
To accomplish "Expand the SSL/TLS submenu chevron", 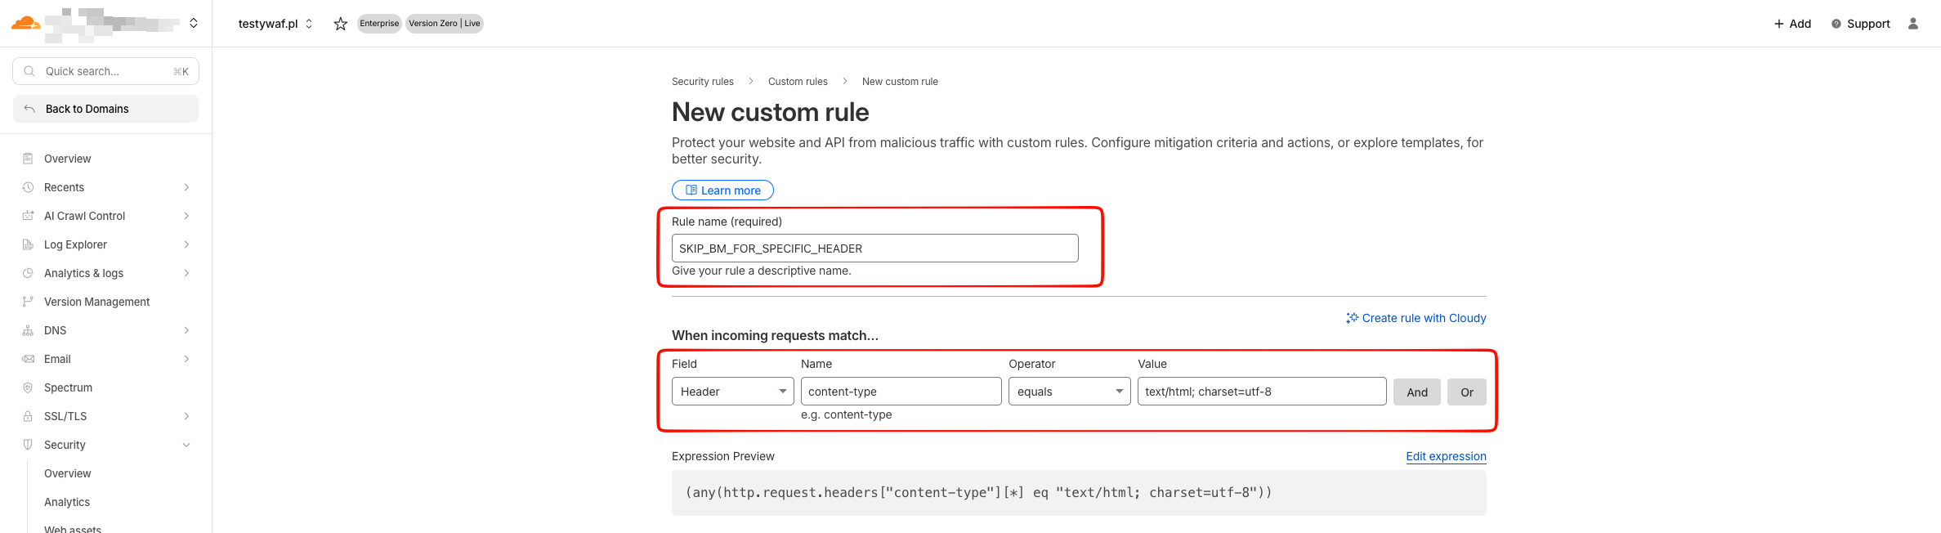I will tap(186, 416).
